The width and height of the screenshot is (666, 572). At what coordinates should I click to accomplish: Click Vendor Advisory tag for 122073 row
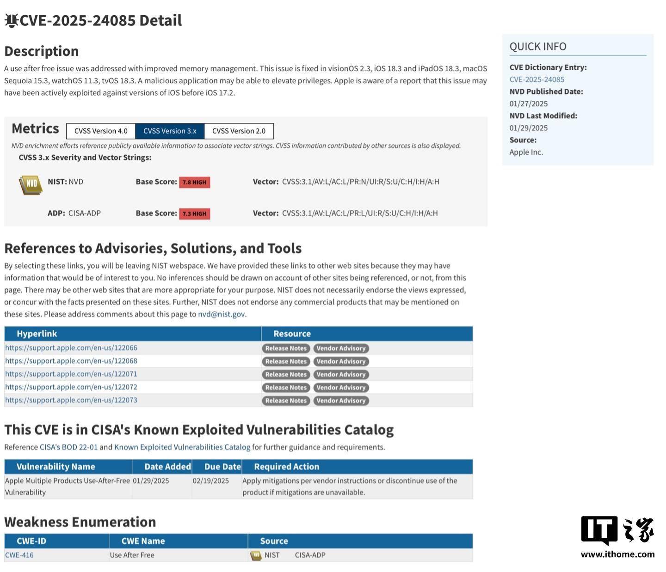pyautogui.click(x=341, y=401)
